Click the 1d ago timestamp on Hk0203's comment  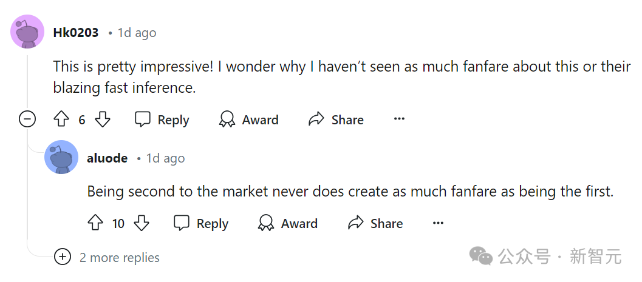137,33
